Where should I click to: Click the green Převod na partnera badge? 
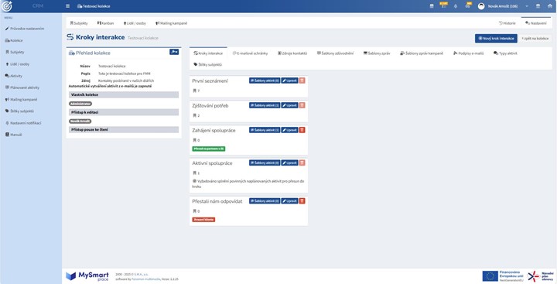click(x=209, y=149)
